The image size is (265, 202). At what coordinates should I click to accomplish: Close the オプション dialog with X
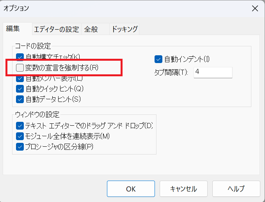(255, 8)
